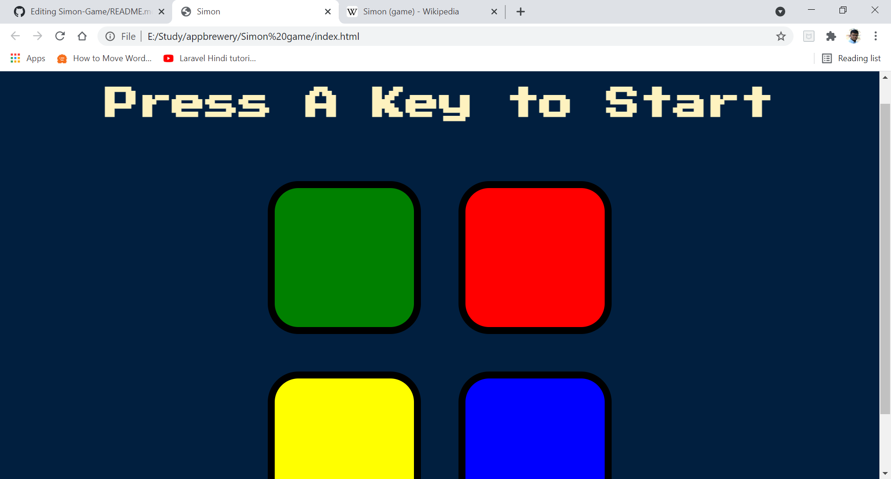
Task: Open the browser home page
Action: 82,36
